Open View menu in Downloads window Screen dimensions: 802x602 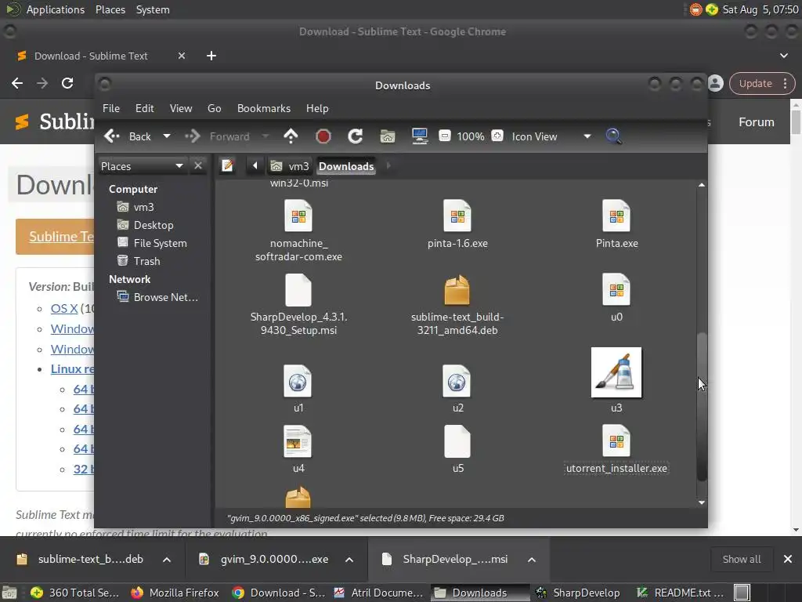[x=181, y=108]
